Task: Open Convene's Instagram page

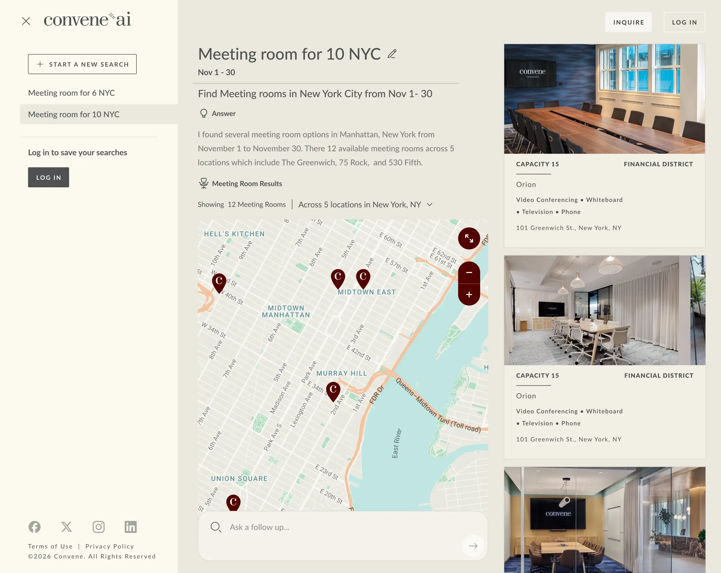Action: (99, 527)
